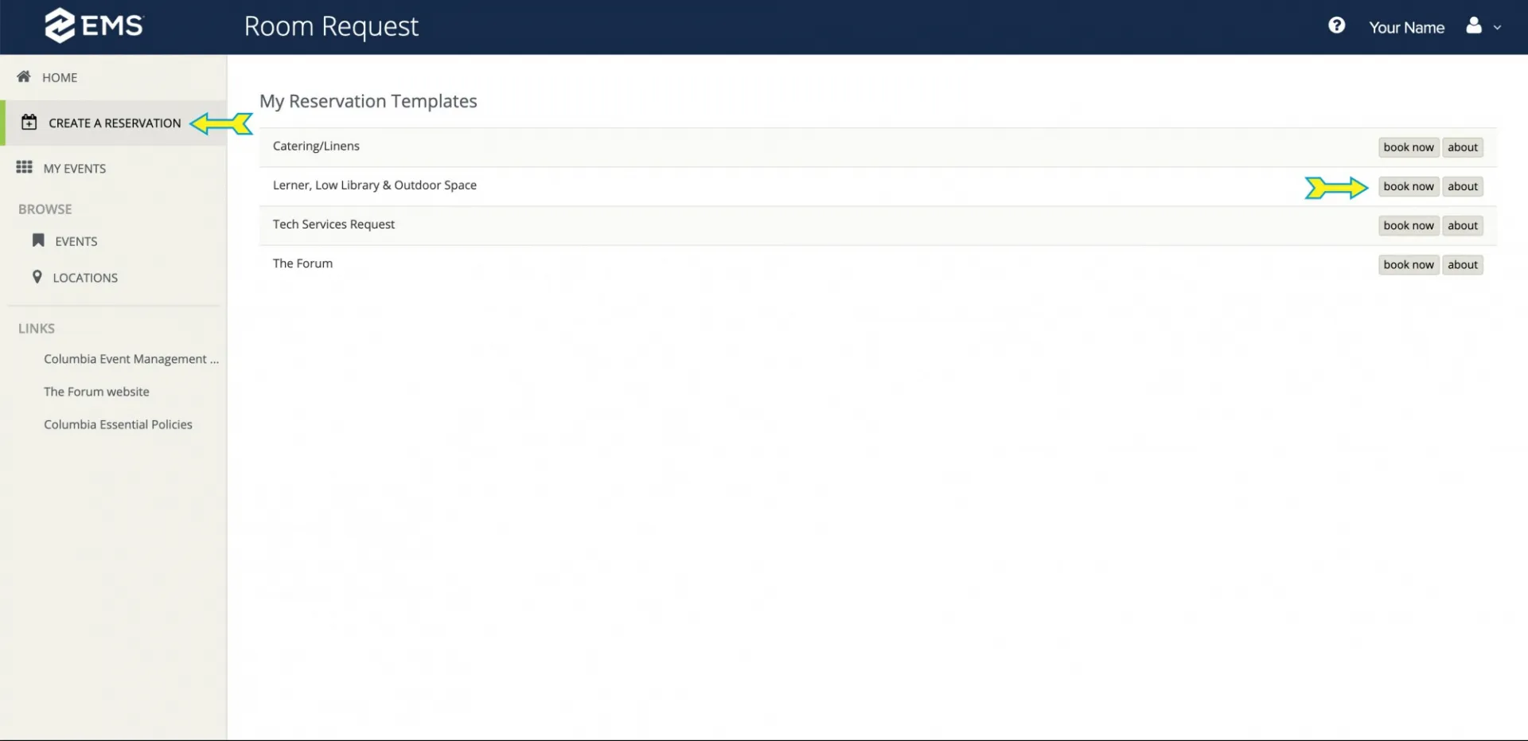1528x741 pixels.
Task: Open about for Tech Services Request
Action: [x=1463, y=225]
